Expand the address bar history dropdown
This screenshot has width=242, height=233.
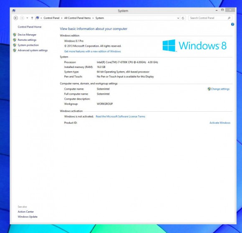coord(178,18)
